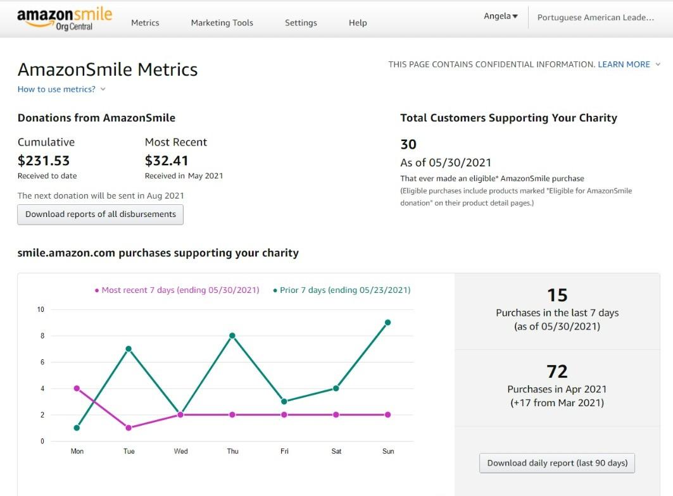673x496 pixels.
Task: Click the magenta Sat data point
Action: (336, 415)
